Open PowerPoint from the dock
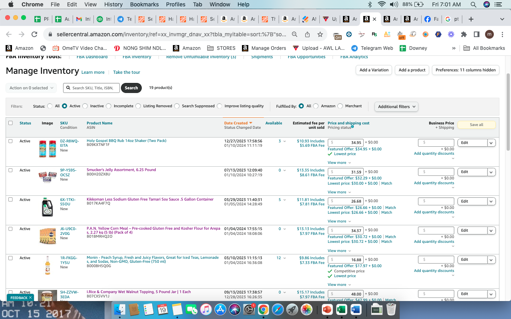This screenshot has width=511, height=319. [x=327, y=309]
